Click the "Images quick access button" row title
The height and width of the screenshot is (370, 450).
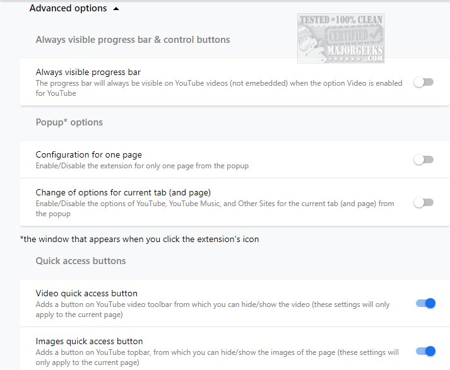[x=89, y=342]
